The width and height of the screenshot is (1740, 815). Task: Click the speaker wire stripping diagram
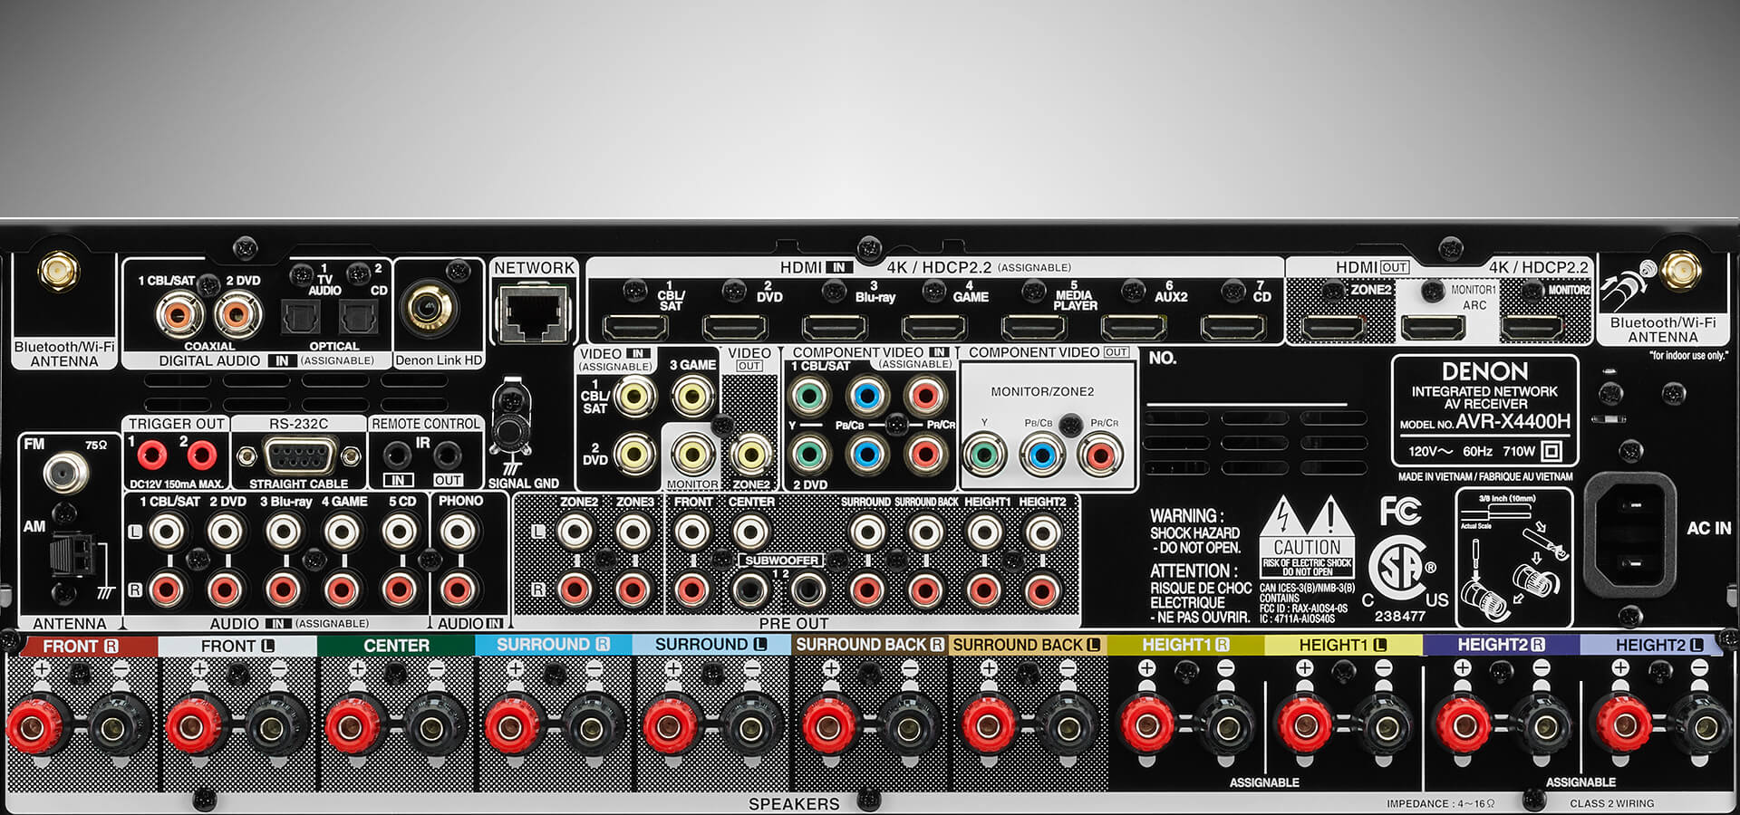tap(1513, 557)
